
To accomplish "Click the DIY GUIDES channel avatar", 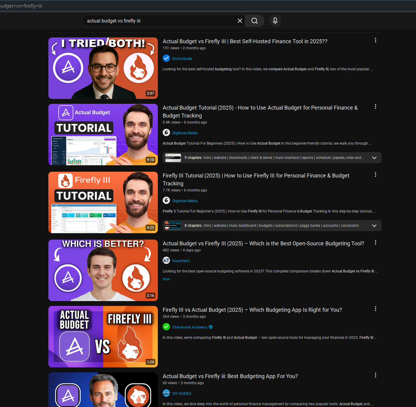I will tap(166, 393).
